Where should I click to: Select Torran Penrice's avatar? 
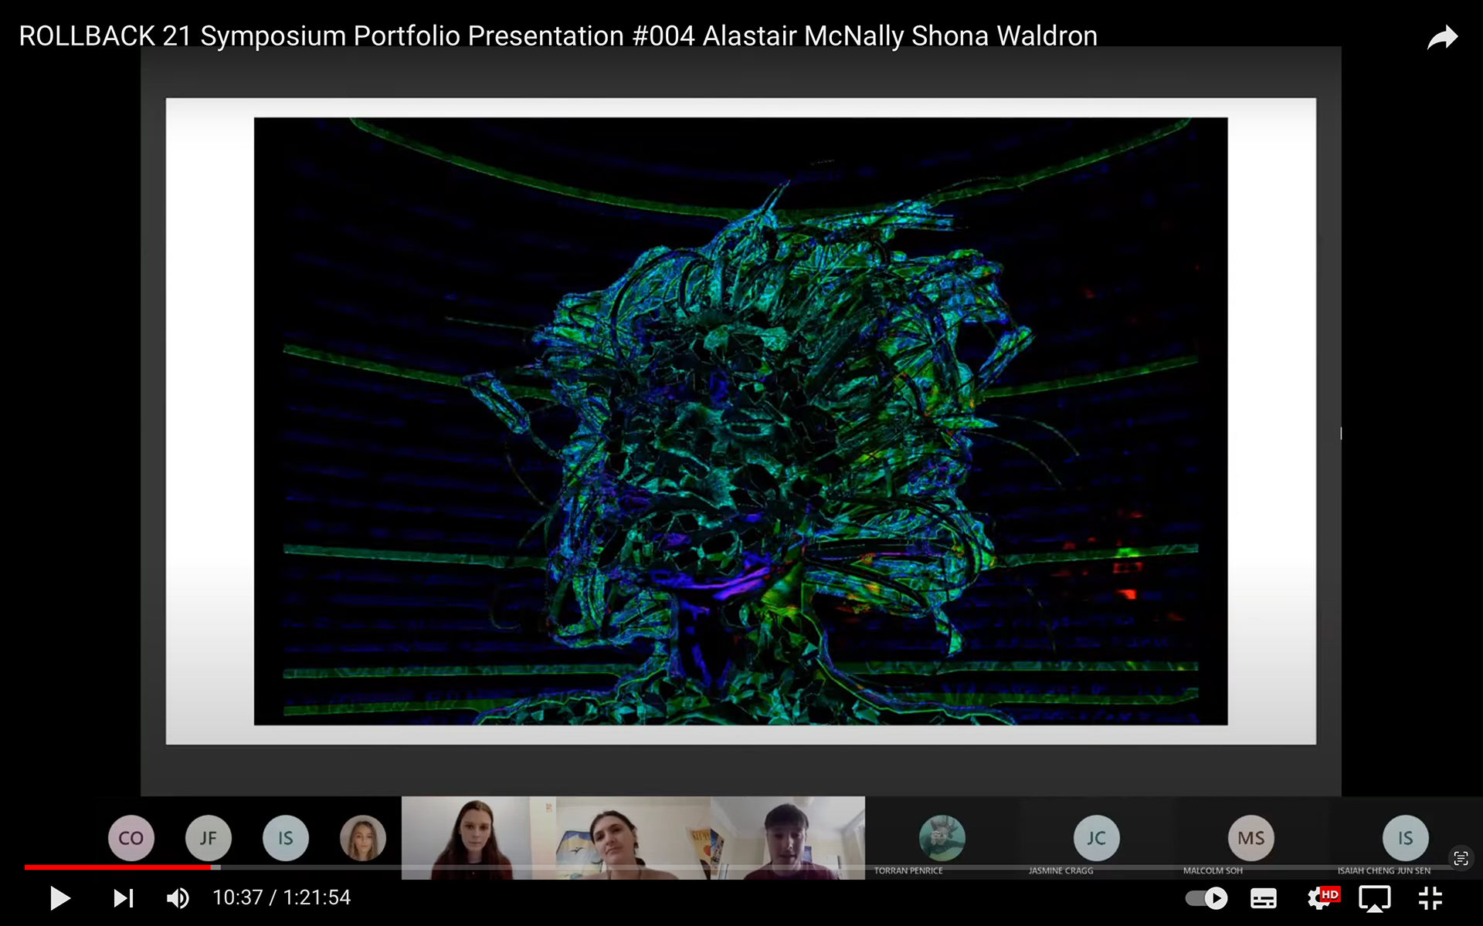point(942,838)
